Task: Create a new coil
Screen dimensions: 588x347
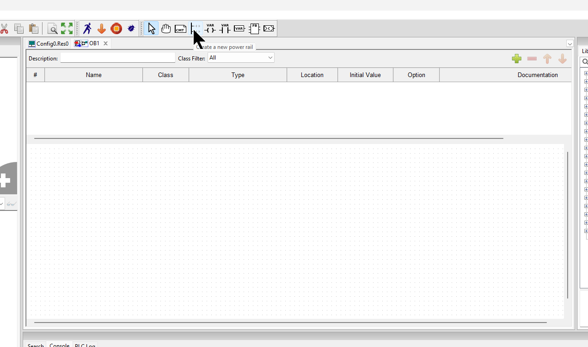Action: click(x=210, y=29)
